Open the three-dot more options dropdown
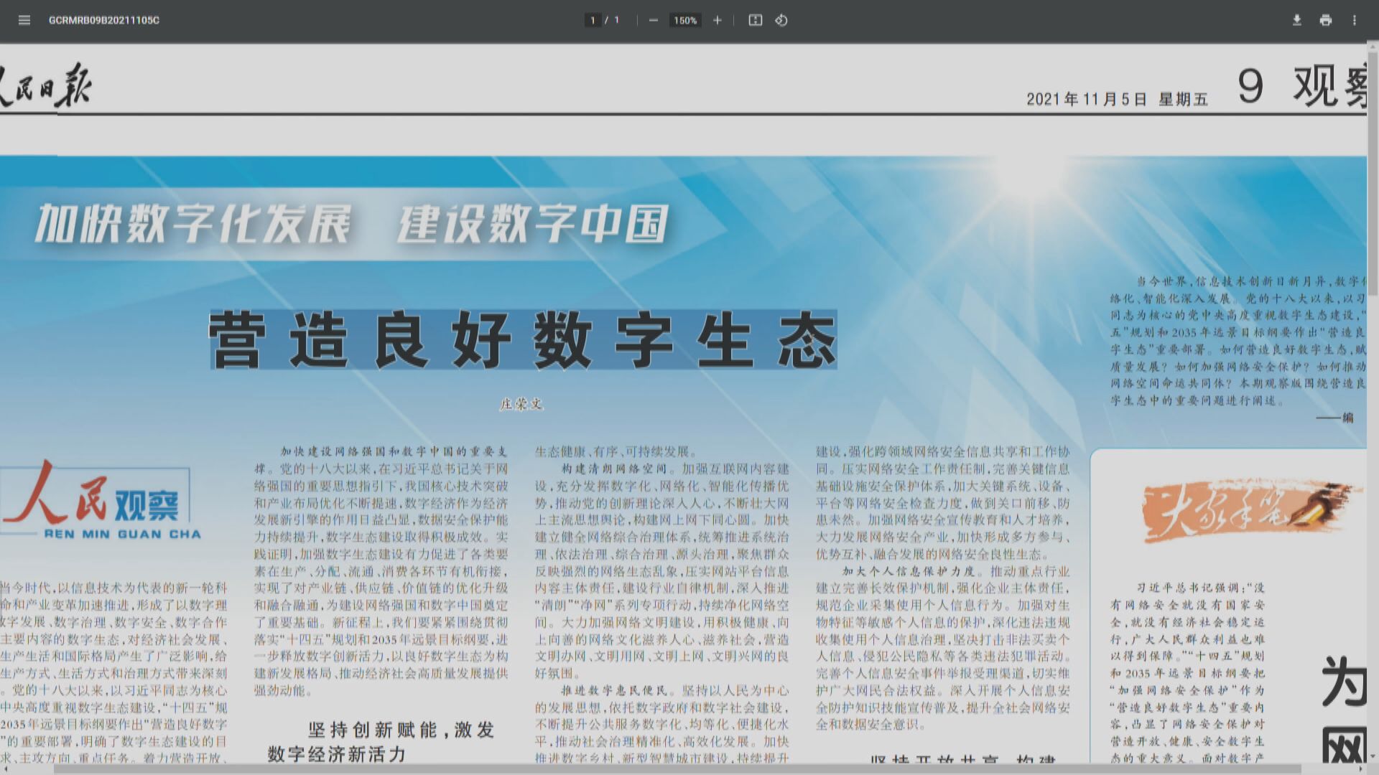1379x775 pixels. click(1354, 20)
